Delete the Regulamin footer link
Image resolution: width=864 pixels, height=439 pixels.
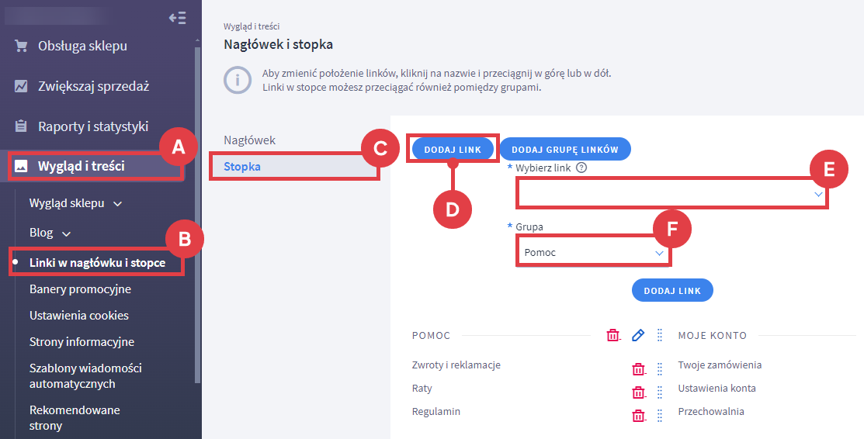638,416
